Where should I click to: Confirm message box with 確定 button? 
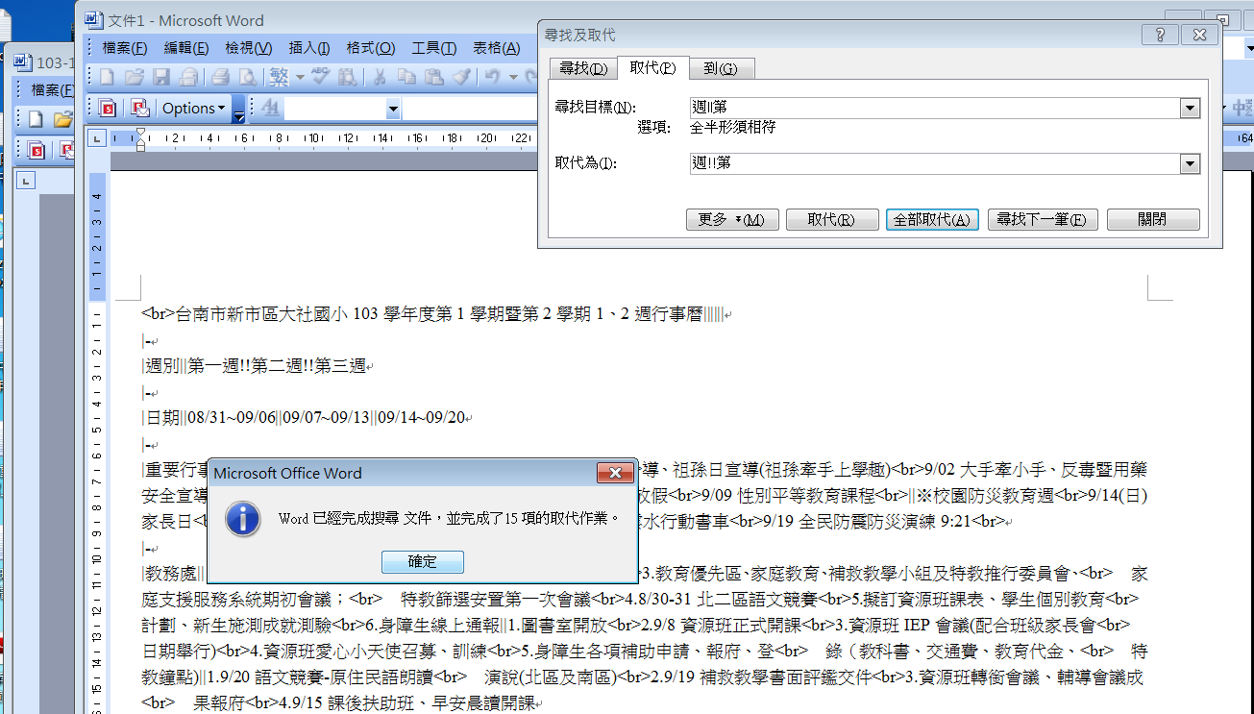point(423,561)
